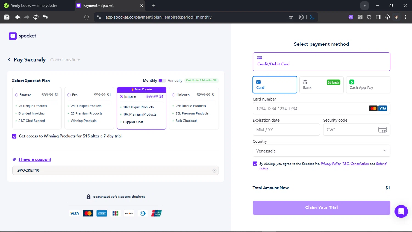
Task: Click the UnionPay logo below checkout
Action: click(156, 213)
